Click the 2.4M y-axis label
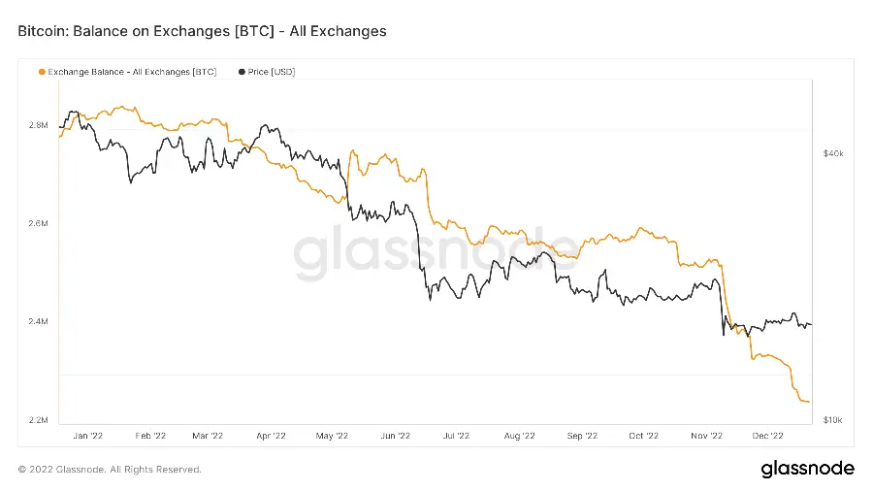The width and height of the screenshot is (873, 491). (x=38, y=322)
